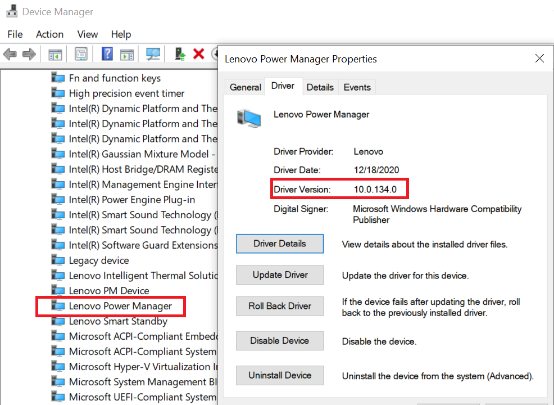Click the Lenovo Power Manager heading in dialog
The width and height of the screenshot is (554, 405).
pyautogui.click(x=321, y=115)
